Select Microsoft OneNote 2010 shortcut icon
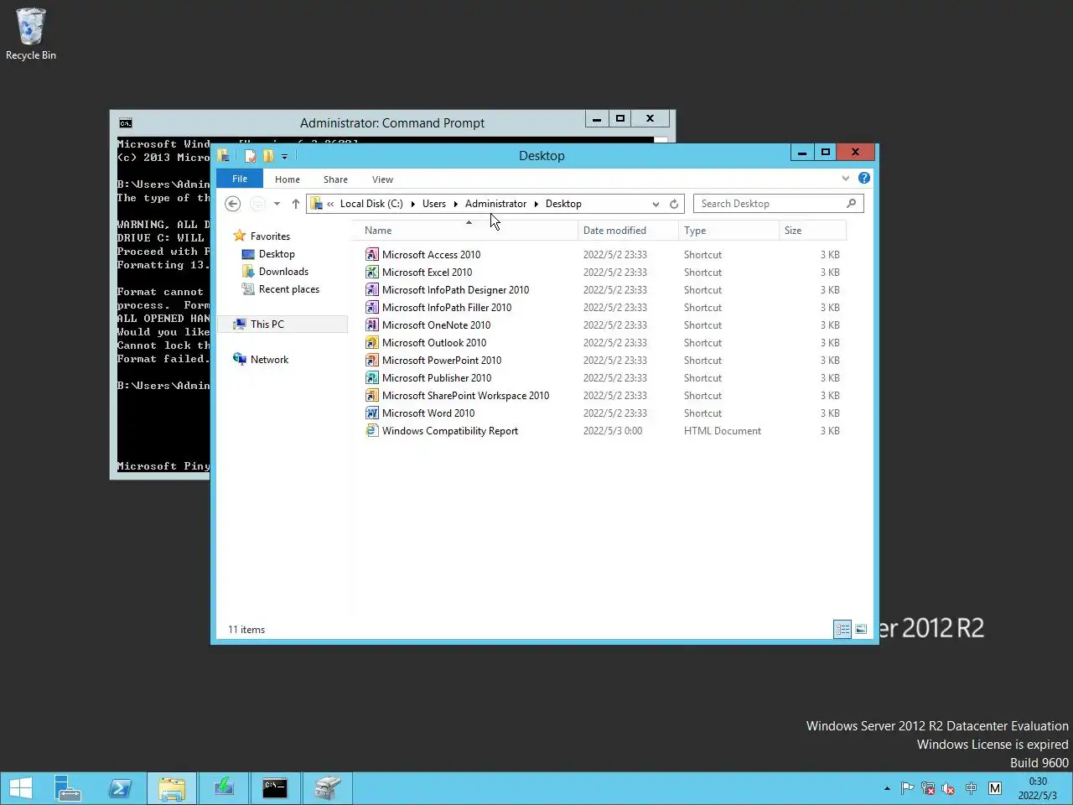Image resolution: width=1073 pixels, height=805 pixels. [372, 325]
